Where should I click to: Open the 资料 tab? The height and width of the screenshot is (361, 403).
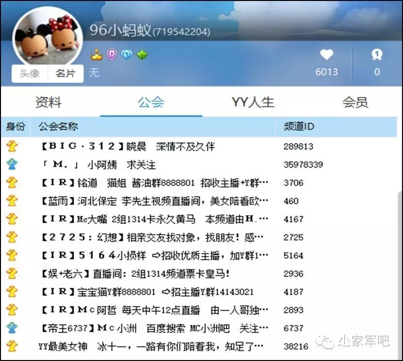coord(48,102)
